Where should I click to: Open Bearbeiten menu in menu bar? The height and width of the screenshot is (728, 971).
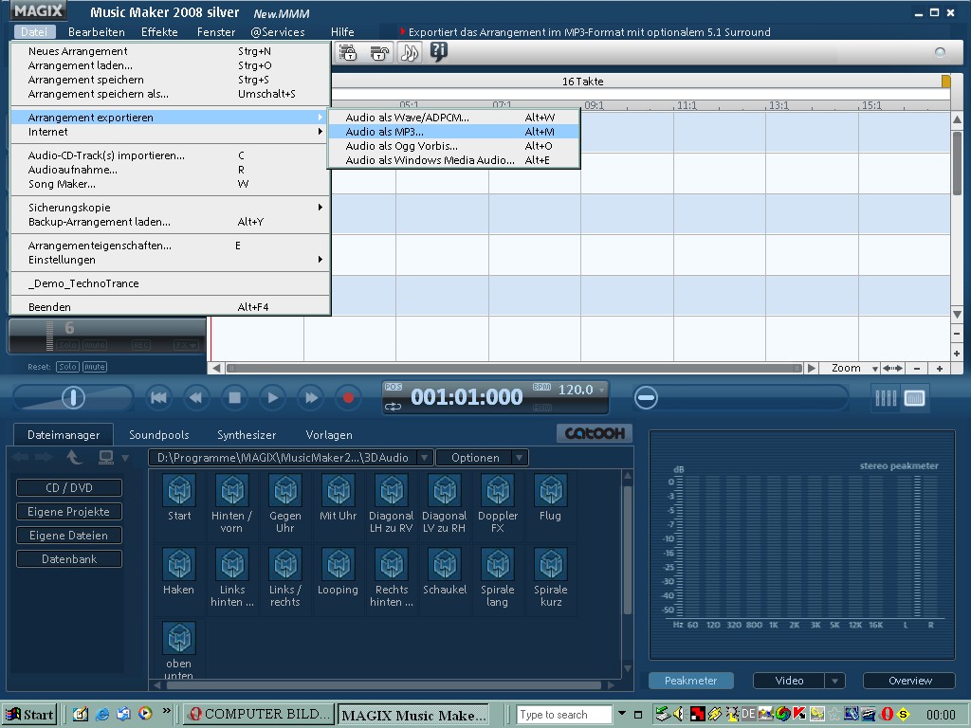coord(97,32)
